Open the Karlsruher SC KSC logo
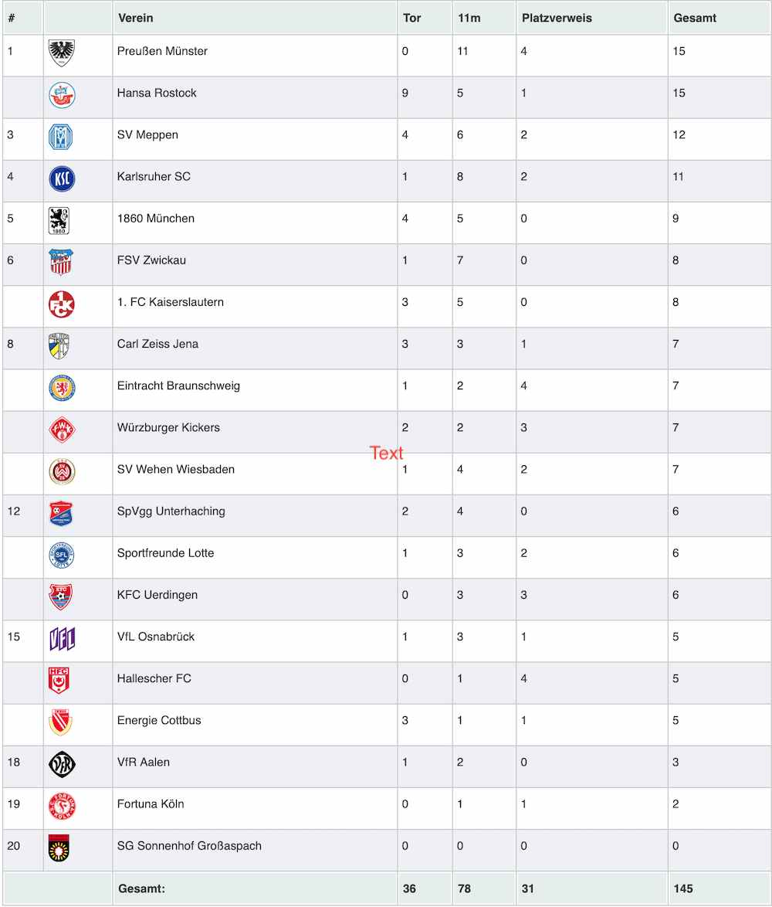This screenshot has width=772, height=907. (62, 178)
